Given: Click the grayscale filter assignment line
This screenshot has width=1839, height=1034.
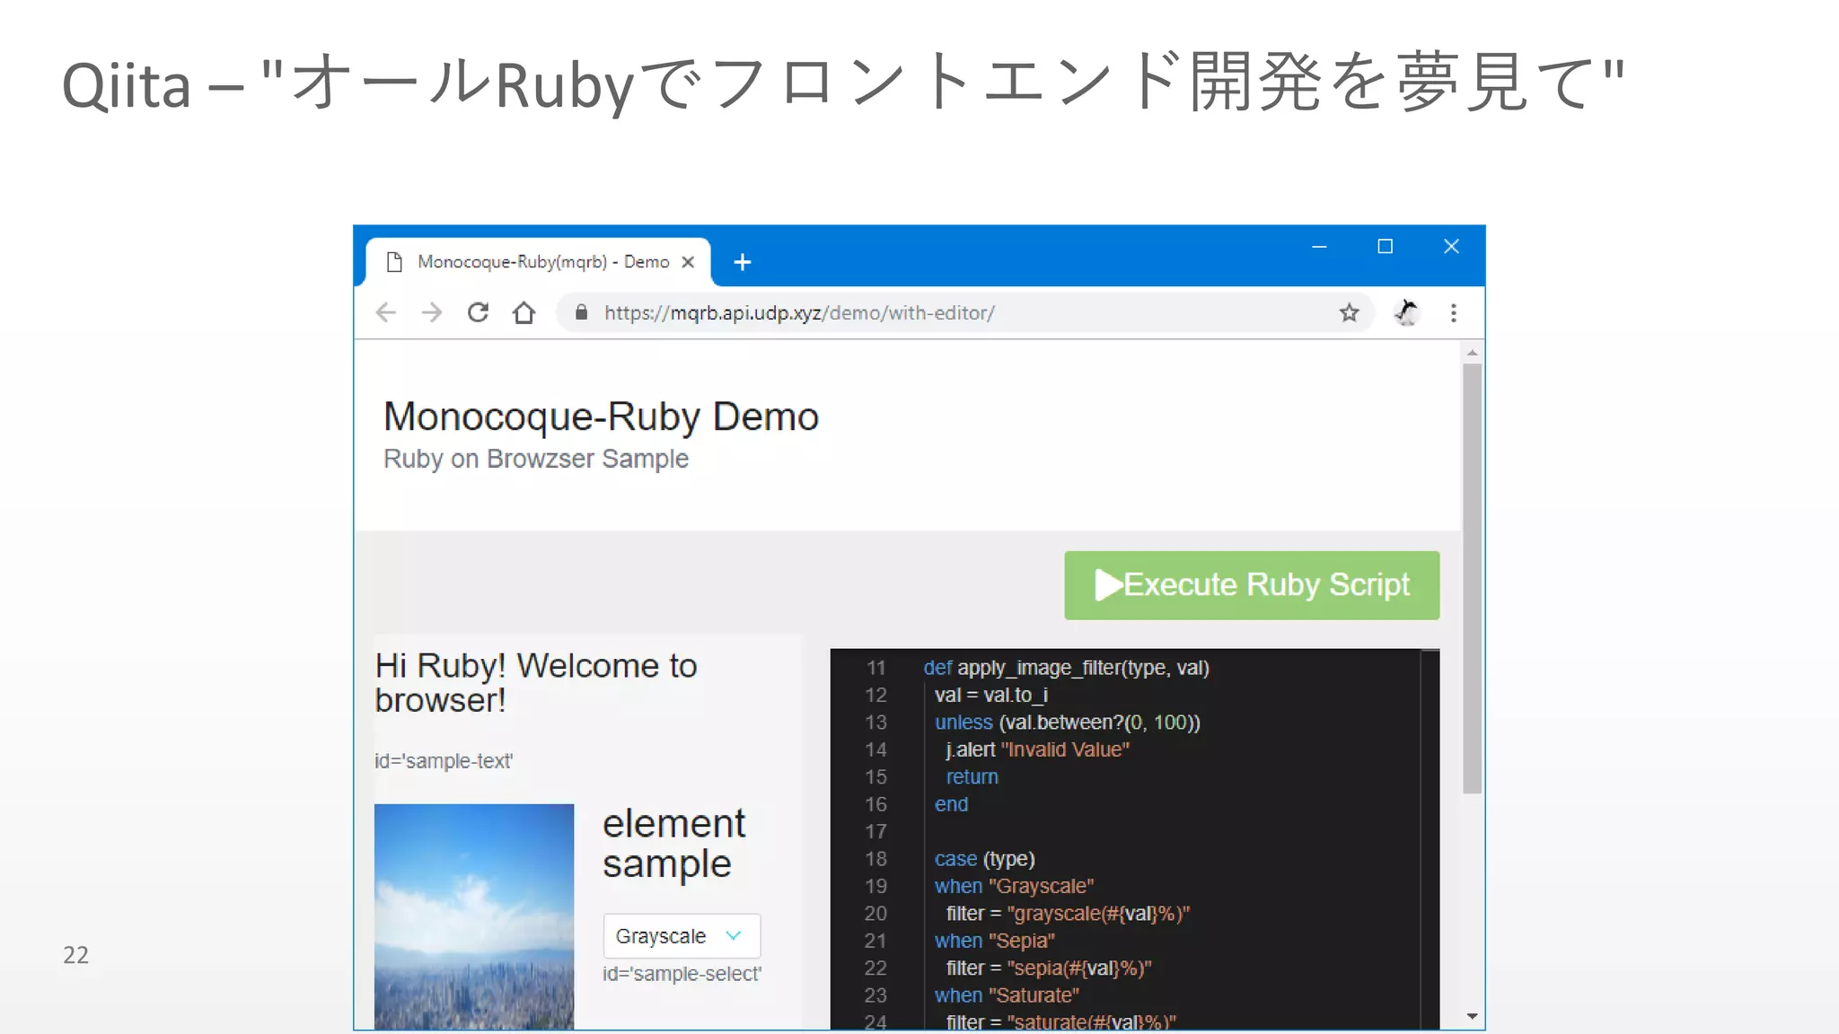Looking at the screenshot, I should coord(1068,914).
